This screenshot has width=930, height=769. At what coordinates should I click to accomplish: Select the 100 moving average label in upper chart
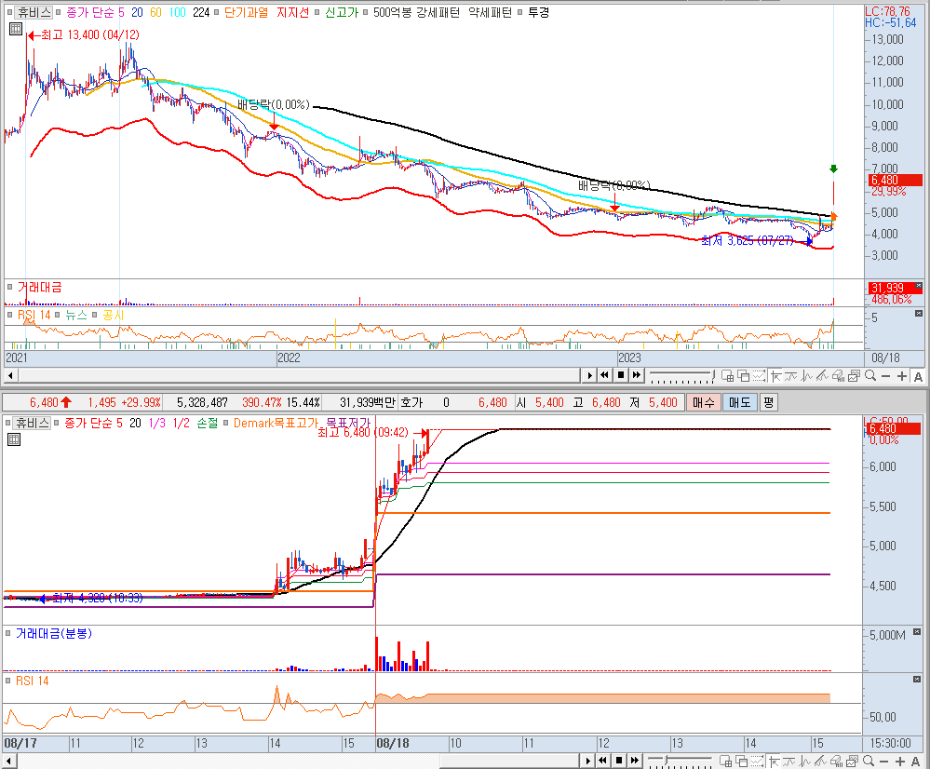click(177, 12)
